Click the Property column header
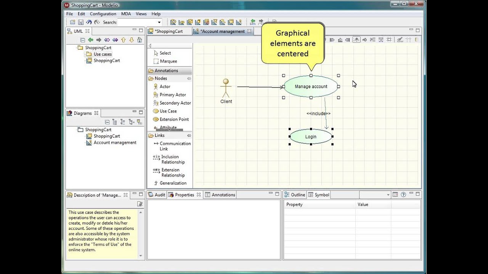Viewport: 488px width, 274px height. [320, 204]
